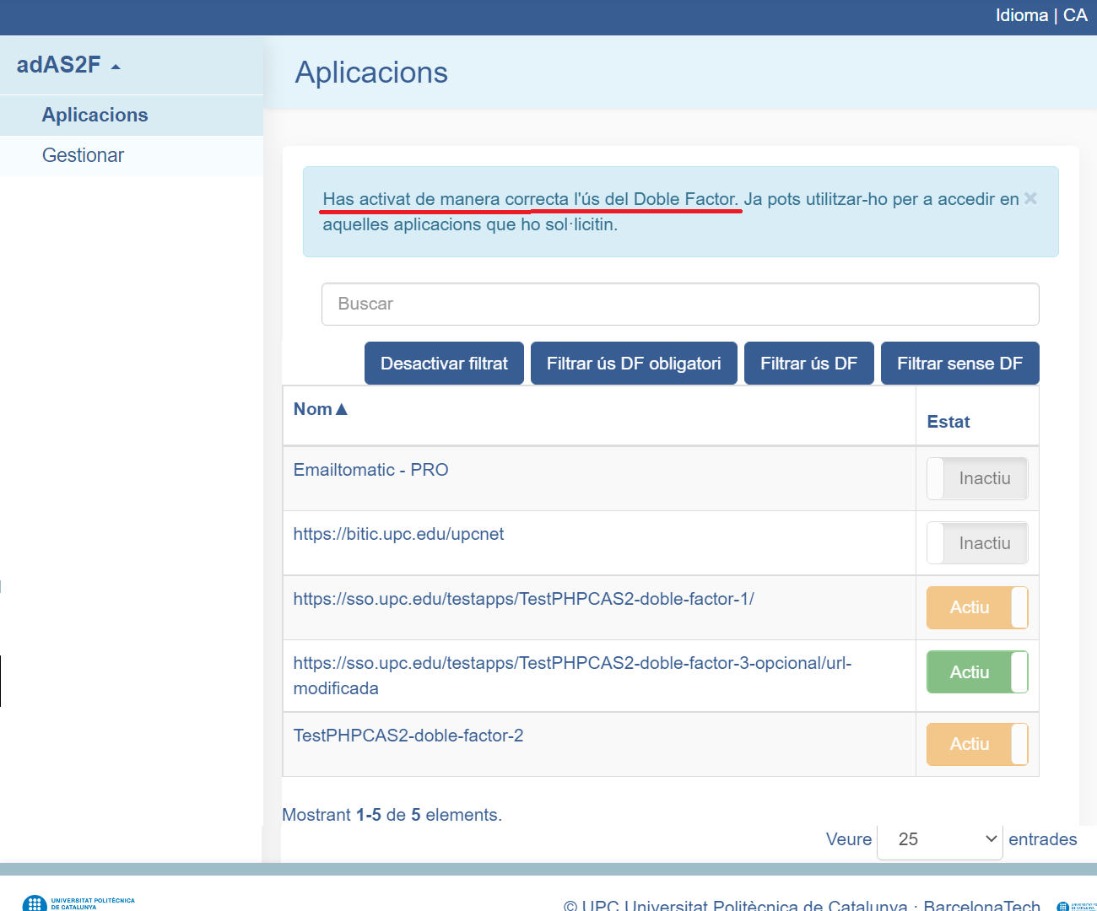This screenshot has width=1097, height=911.
Task: Open the entries per page dropdown
Action: click(x=939, y=840)
